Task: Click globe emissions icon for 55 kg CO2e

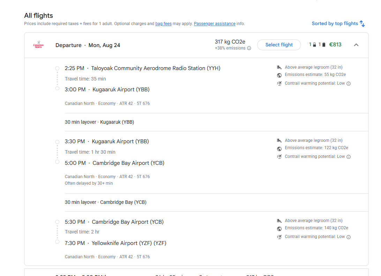Action: click(279, 75)
